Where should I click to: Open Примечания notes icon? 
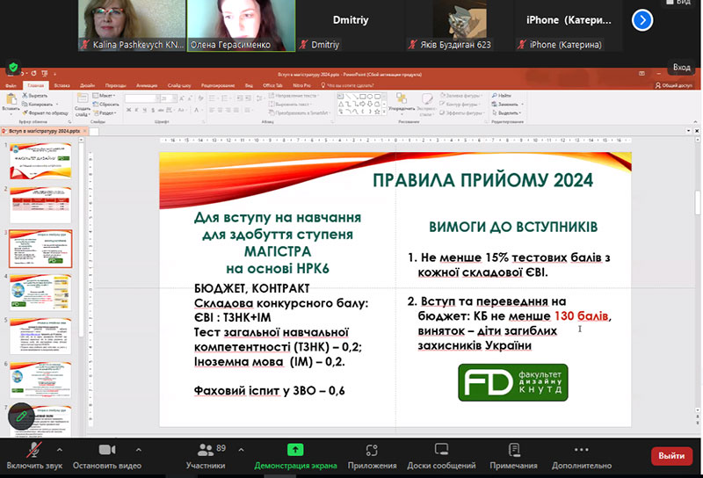tap(513, 450)
